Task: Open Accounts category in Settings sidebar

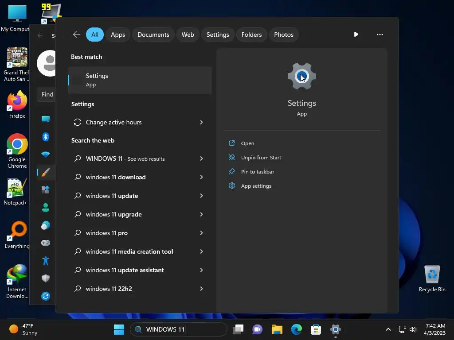Action: [46, 207]
